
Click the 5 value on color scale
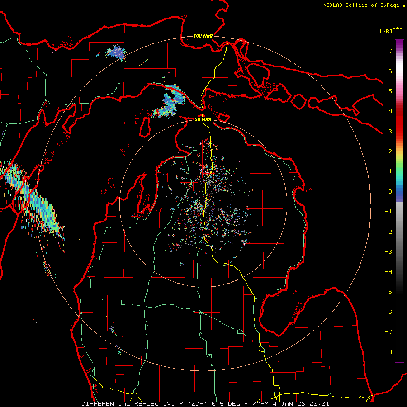(x=390, y=91)
